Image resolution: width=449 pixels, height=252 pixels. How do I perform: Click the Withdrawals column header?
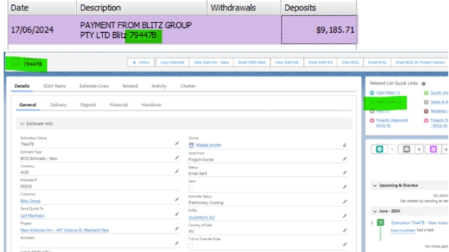pyautogui.click(x=243, y=8)
